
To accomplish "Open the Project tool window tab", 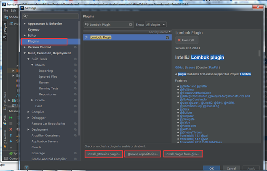I will click(5, 31).
